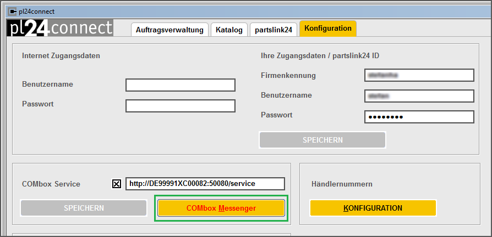The image size is (492, 237).
Task: Click the pl24connect title bar app icon
Action: coord(13,12)
